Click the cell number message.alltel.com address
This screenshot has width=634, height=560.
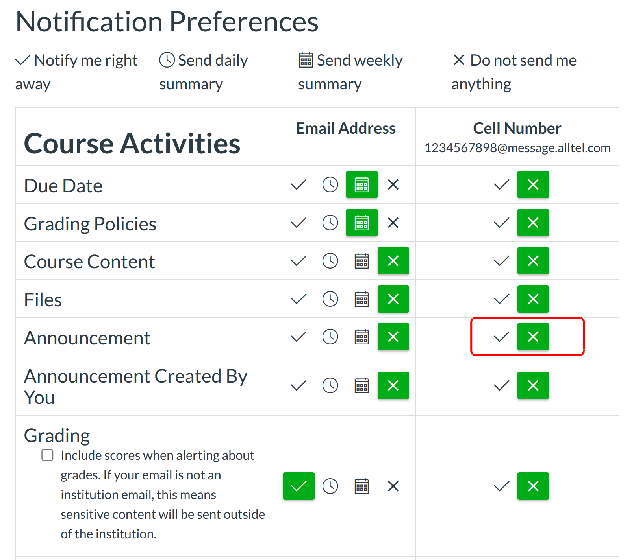517,148
